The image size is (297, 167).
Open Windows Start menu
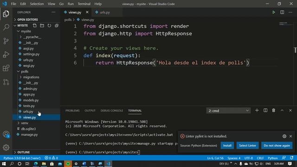pos(4,164)
